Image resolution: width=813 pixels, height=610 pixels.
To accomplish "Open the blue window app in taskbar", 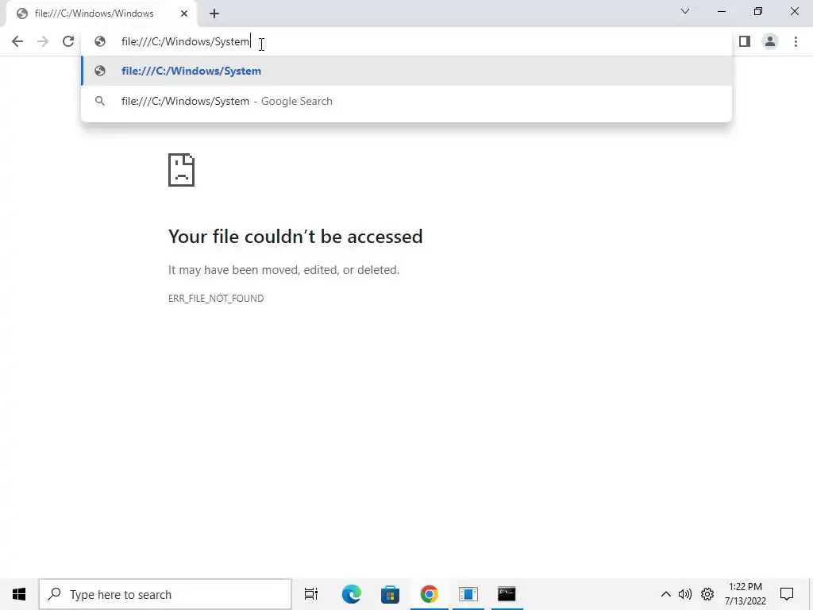I will (x=468, y=594).
